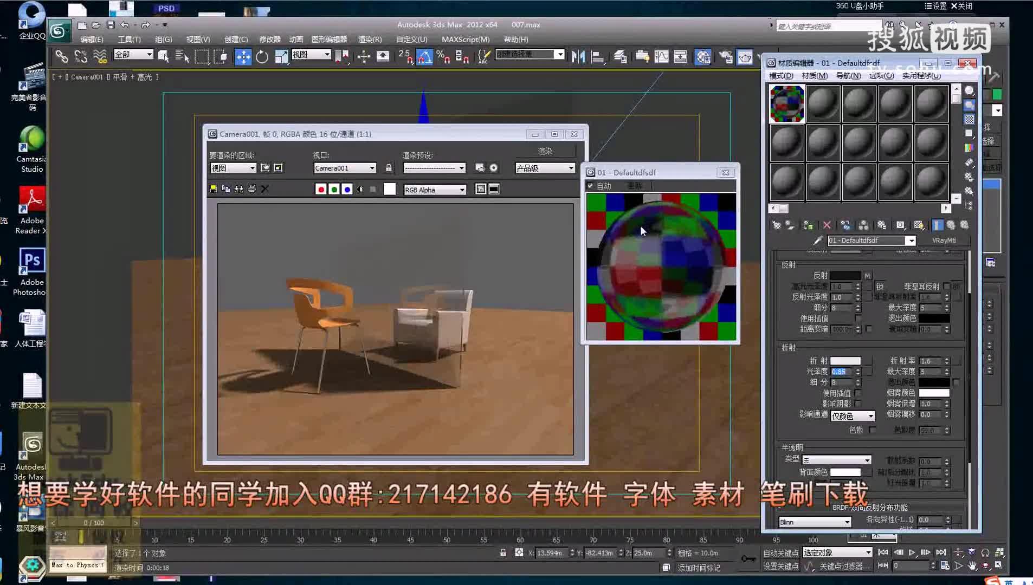Image resolution: width=1033 pixels, height=585 pixels.
Task: Toggle the red channel in render window
Action: point(321,189)
